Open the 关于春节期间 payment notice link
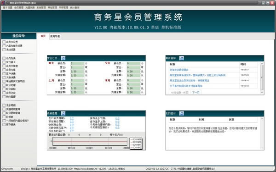 click(x=186, y=86)
